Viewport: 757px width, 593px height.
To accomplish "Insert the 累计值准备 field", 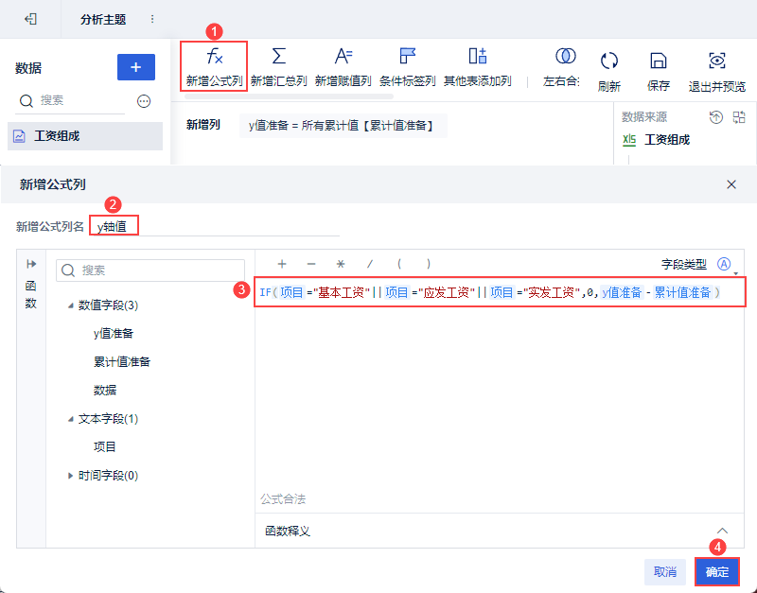I will point(122,362).
